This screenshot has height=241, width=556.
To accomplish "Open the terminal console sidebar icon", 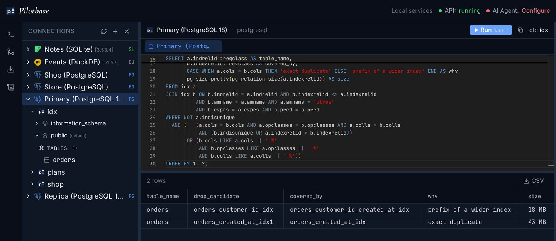I will tap(11, 34).
